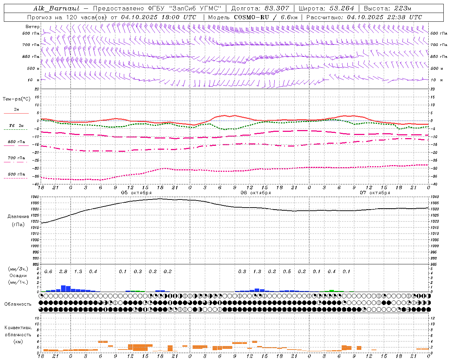This screenshot has height=359, width=449.
Task: Click the 05 октября date label
Action: pyautogui.click(x=136, y=192)
